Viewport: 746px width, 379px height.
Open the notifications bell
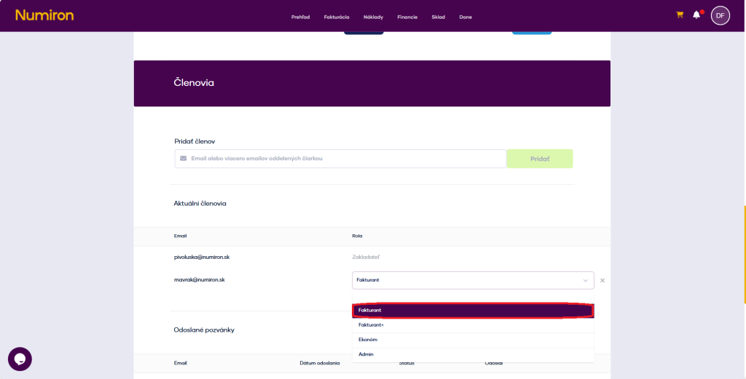tap(696, 15)
